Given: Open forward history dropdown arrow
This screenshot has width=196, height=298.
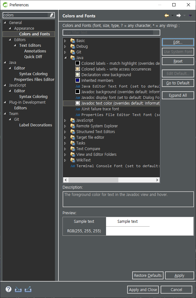Looking at the screenshot, I should tap(184, 15).
